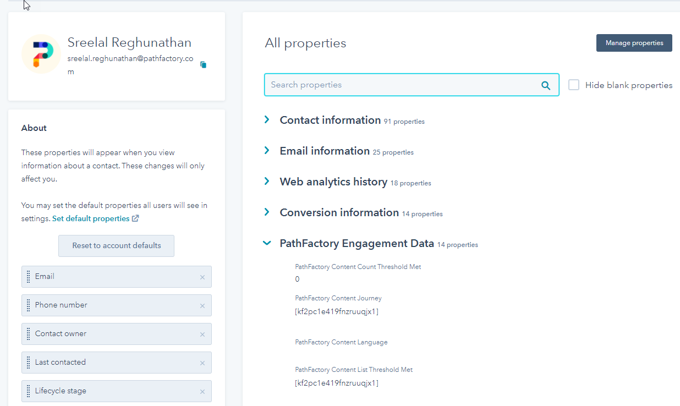
Task: Select the PathFactory Content Count Threshold Met label
Action: point(358,267)
